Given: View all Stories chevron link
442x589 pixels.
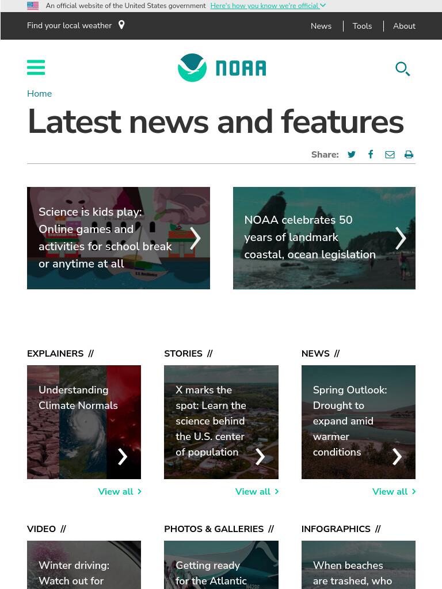Looking at the screenshot, I should pyautogui.click(x=257, y=491).
